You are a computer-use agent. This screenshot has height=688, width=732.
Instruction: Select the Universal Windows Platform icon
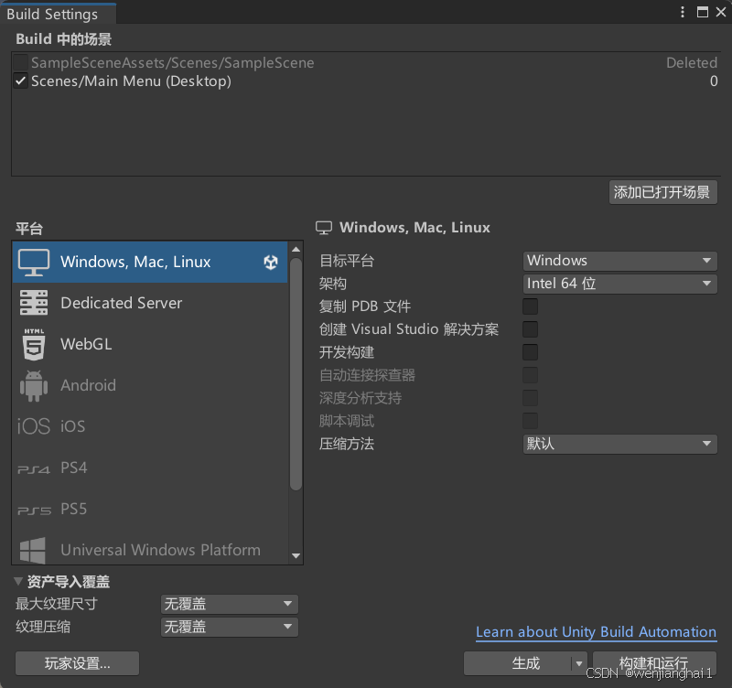[x=34, y=550]
